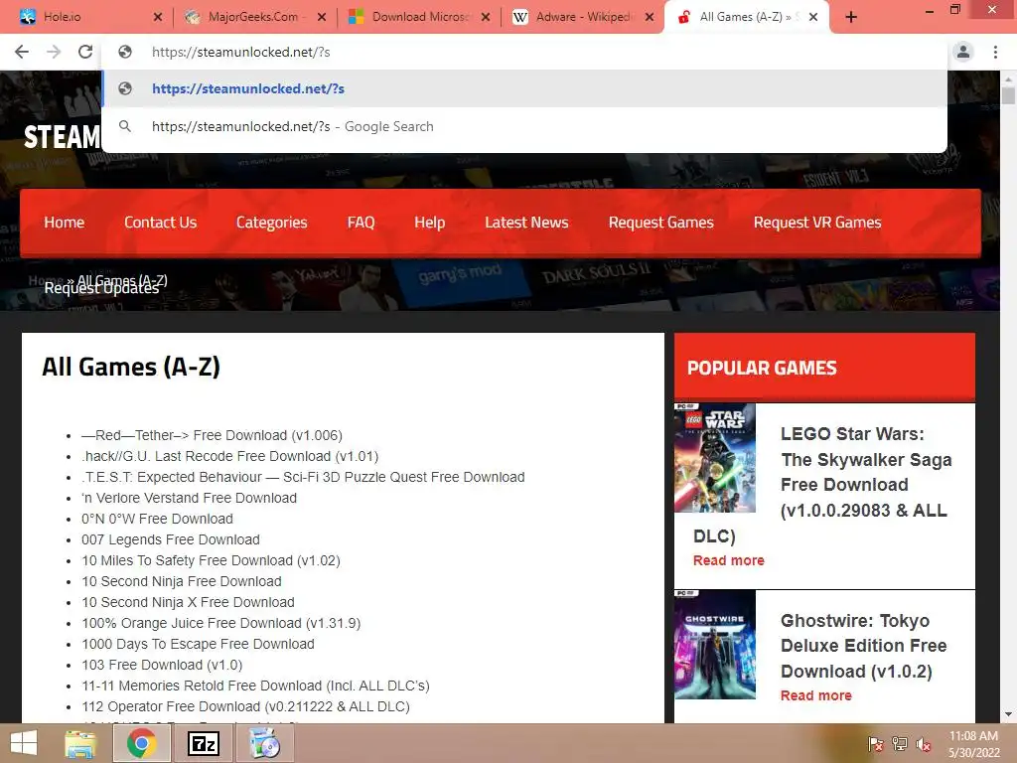Open 112 Operator Free Download link
The image size is (1017, 763).
tap(246, 706)
